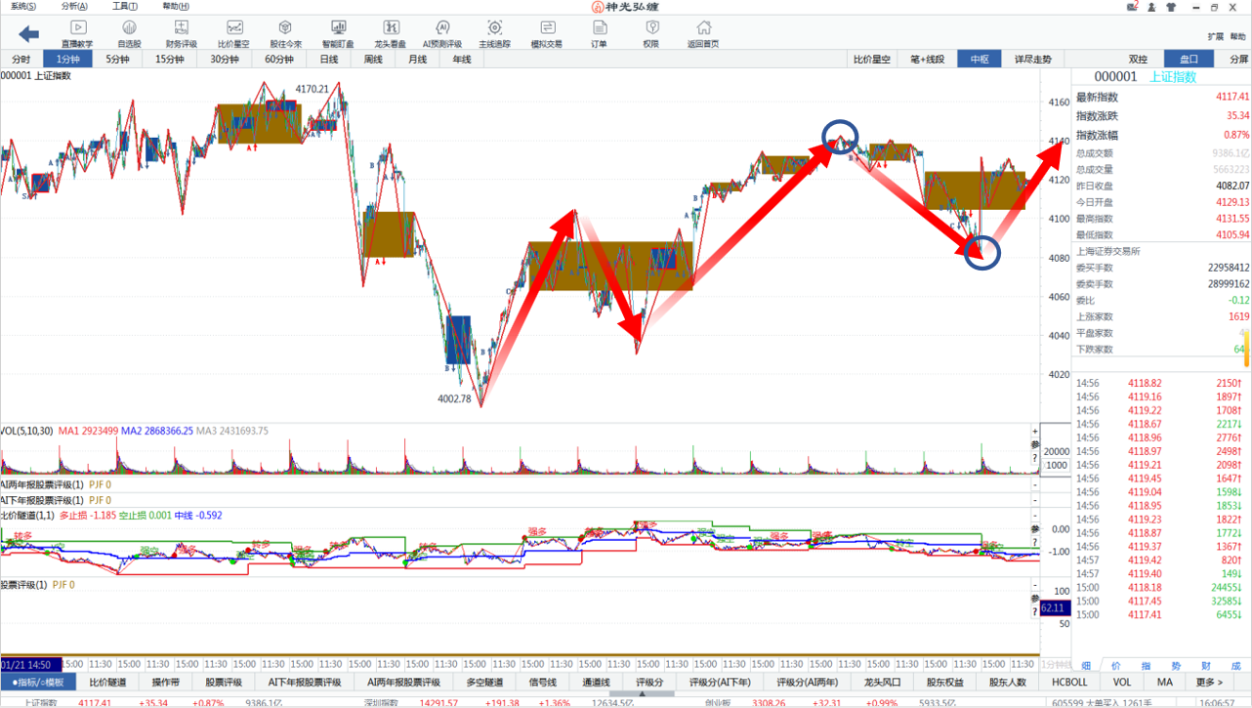Select the 盘口 panel tab
This screenshot has width=1252, height=708.
(x=1189, y=60)
